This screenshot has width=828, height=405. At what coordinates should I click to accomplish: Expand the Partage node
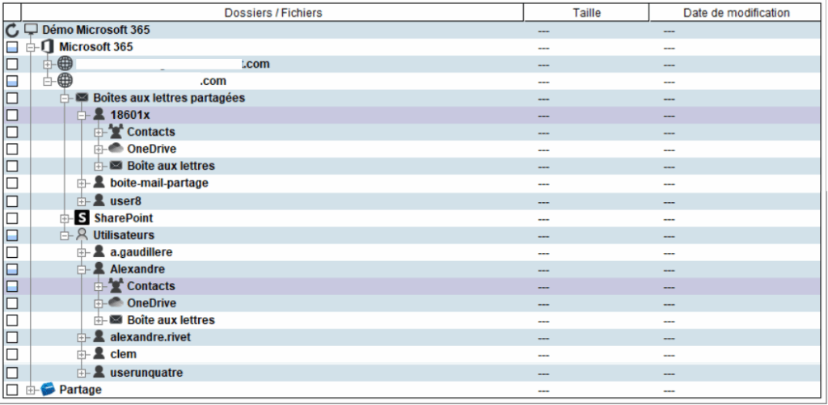pos(31,390)
